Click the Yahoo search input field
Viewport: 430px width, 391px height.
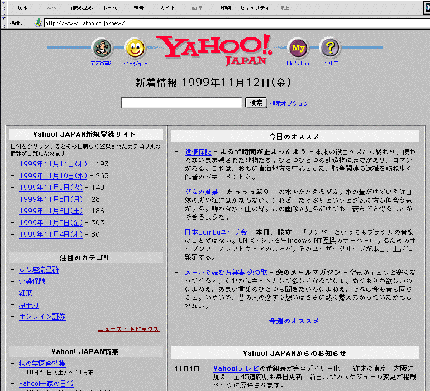pyautogui.click(x=181, y=103)
